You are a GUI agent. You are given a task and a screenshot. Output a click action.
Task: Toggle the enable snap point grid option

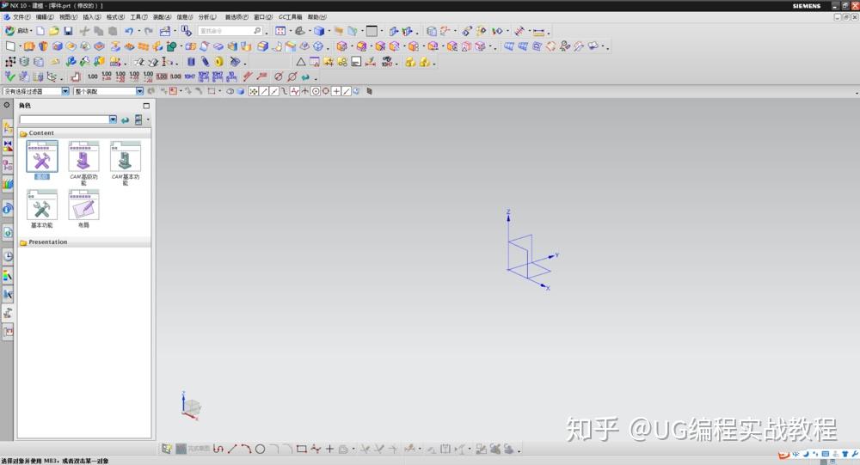(x=254, y=91)
